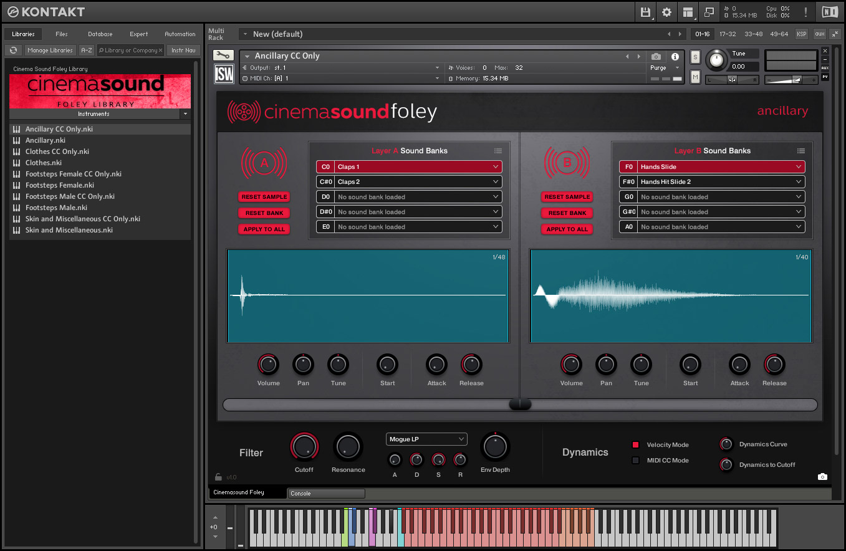This screenshot has height=551, width=846.
Task: Enable MIDI CC Mode checkbox
Action: coord(635,461)
